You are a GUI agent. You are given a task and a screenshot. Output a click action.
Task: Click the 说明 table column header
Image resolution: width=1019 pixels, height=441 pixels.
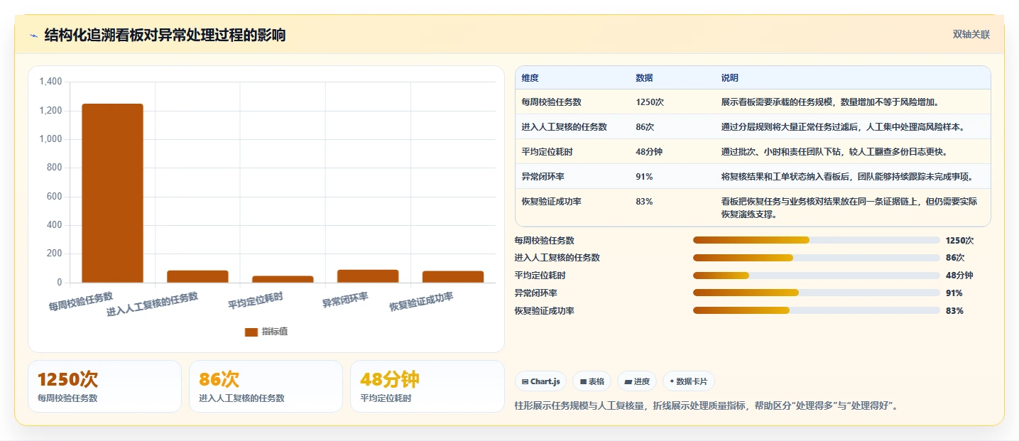pyautogui.click(x=730, y=78)
